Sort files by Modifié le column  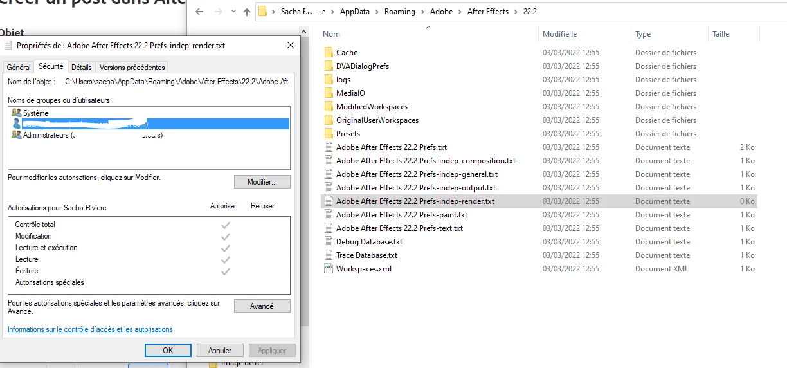(584, 34)
